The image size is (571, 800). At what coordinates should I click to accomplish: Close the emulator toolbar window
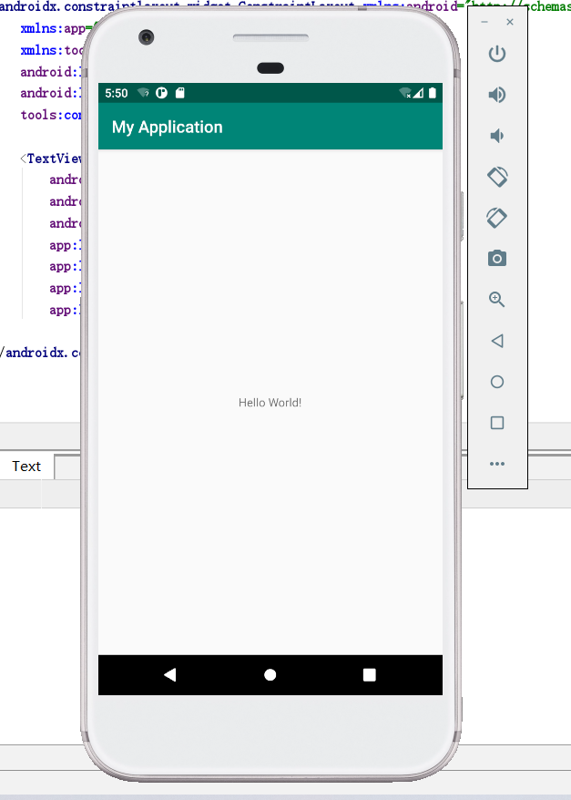tap(510, 22)
